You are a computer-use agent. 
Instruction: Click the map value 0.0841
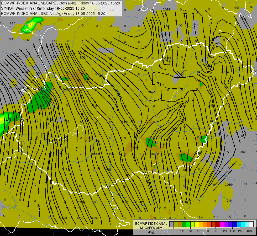click(167, 9)
